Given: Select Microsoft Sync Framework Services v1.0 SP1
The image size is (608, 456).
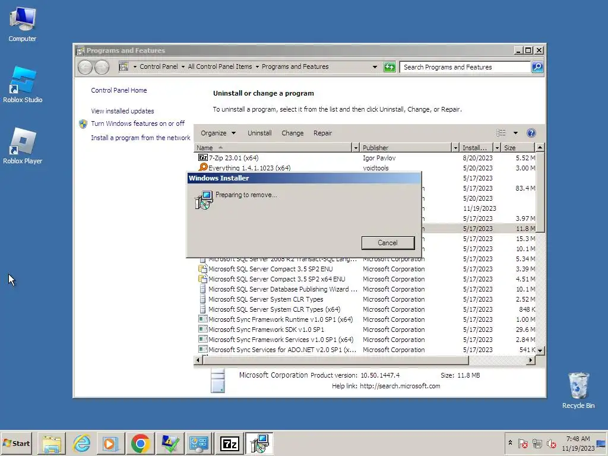Looking at the screenshot, I should pos(365,339).
